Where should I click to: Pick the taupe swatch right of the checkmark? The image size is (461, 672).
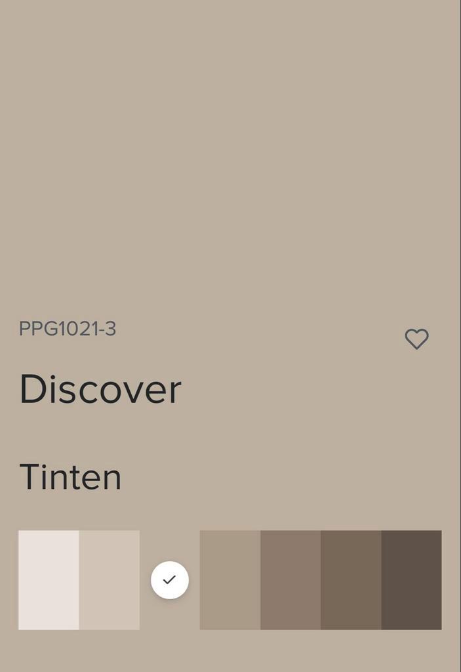pyautogui.click(x=230, y=580)
